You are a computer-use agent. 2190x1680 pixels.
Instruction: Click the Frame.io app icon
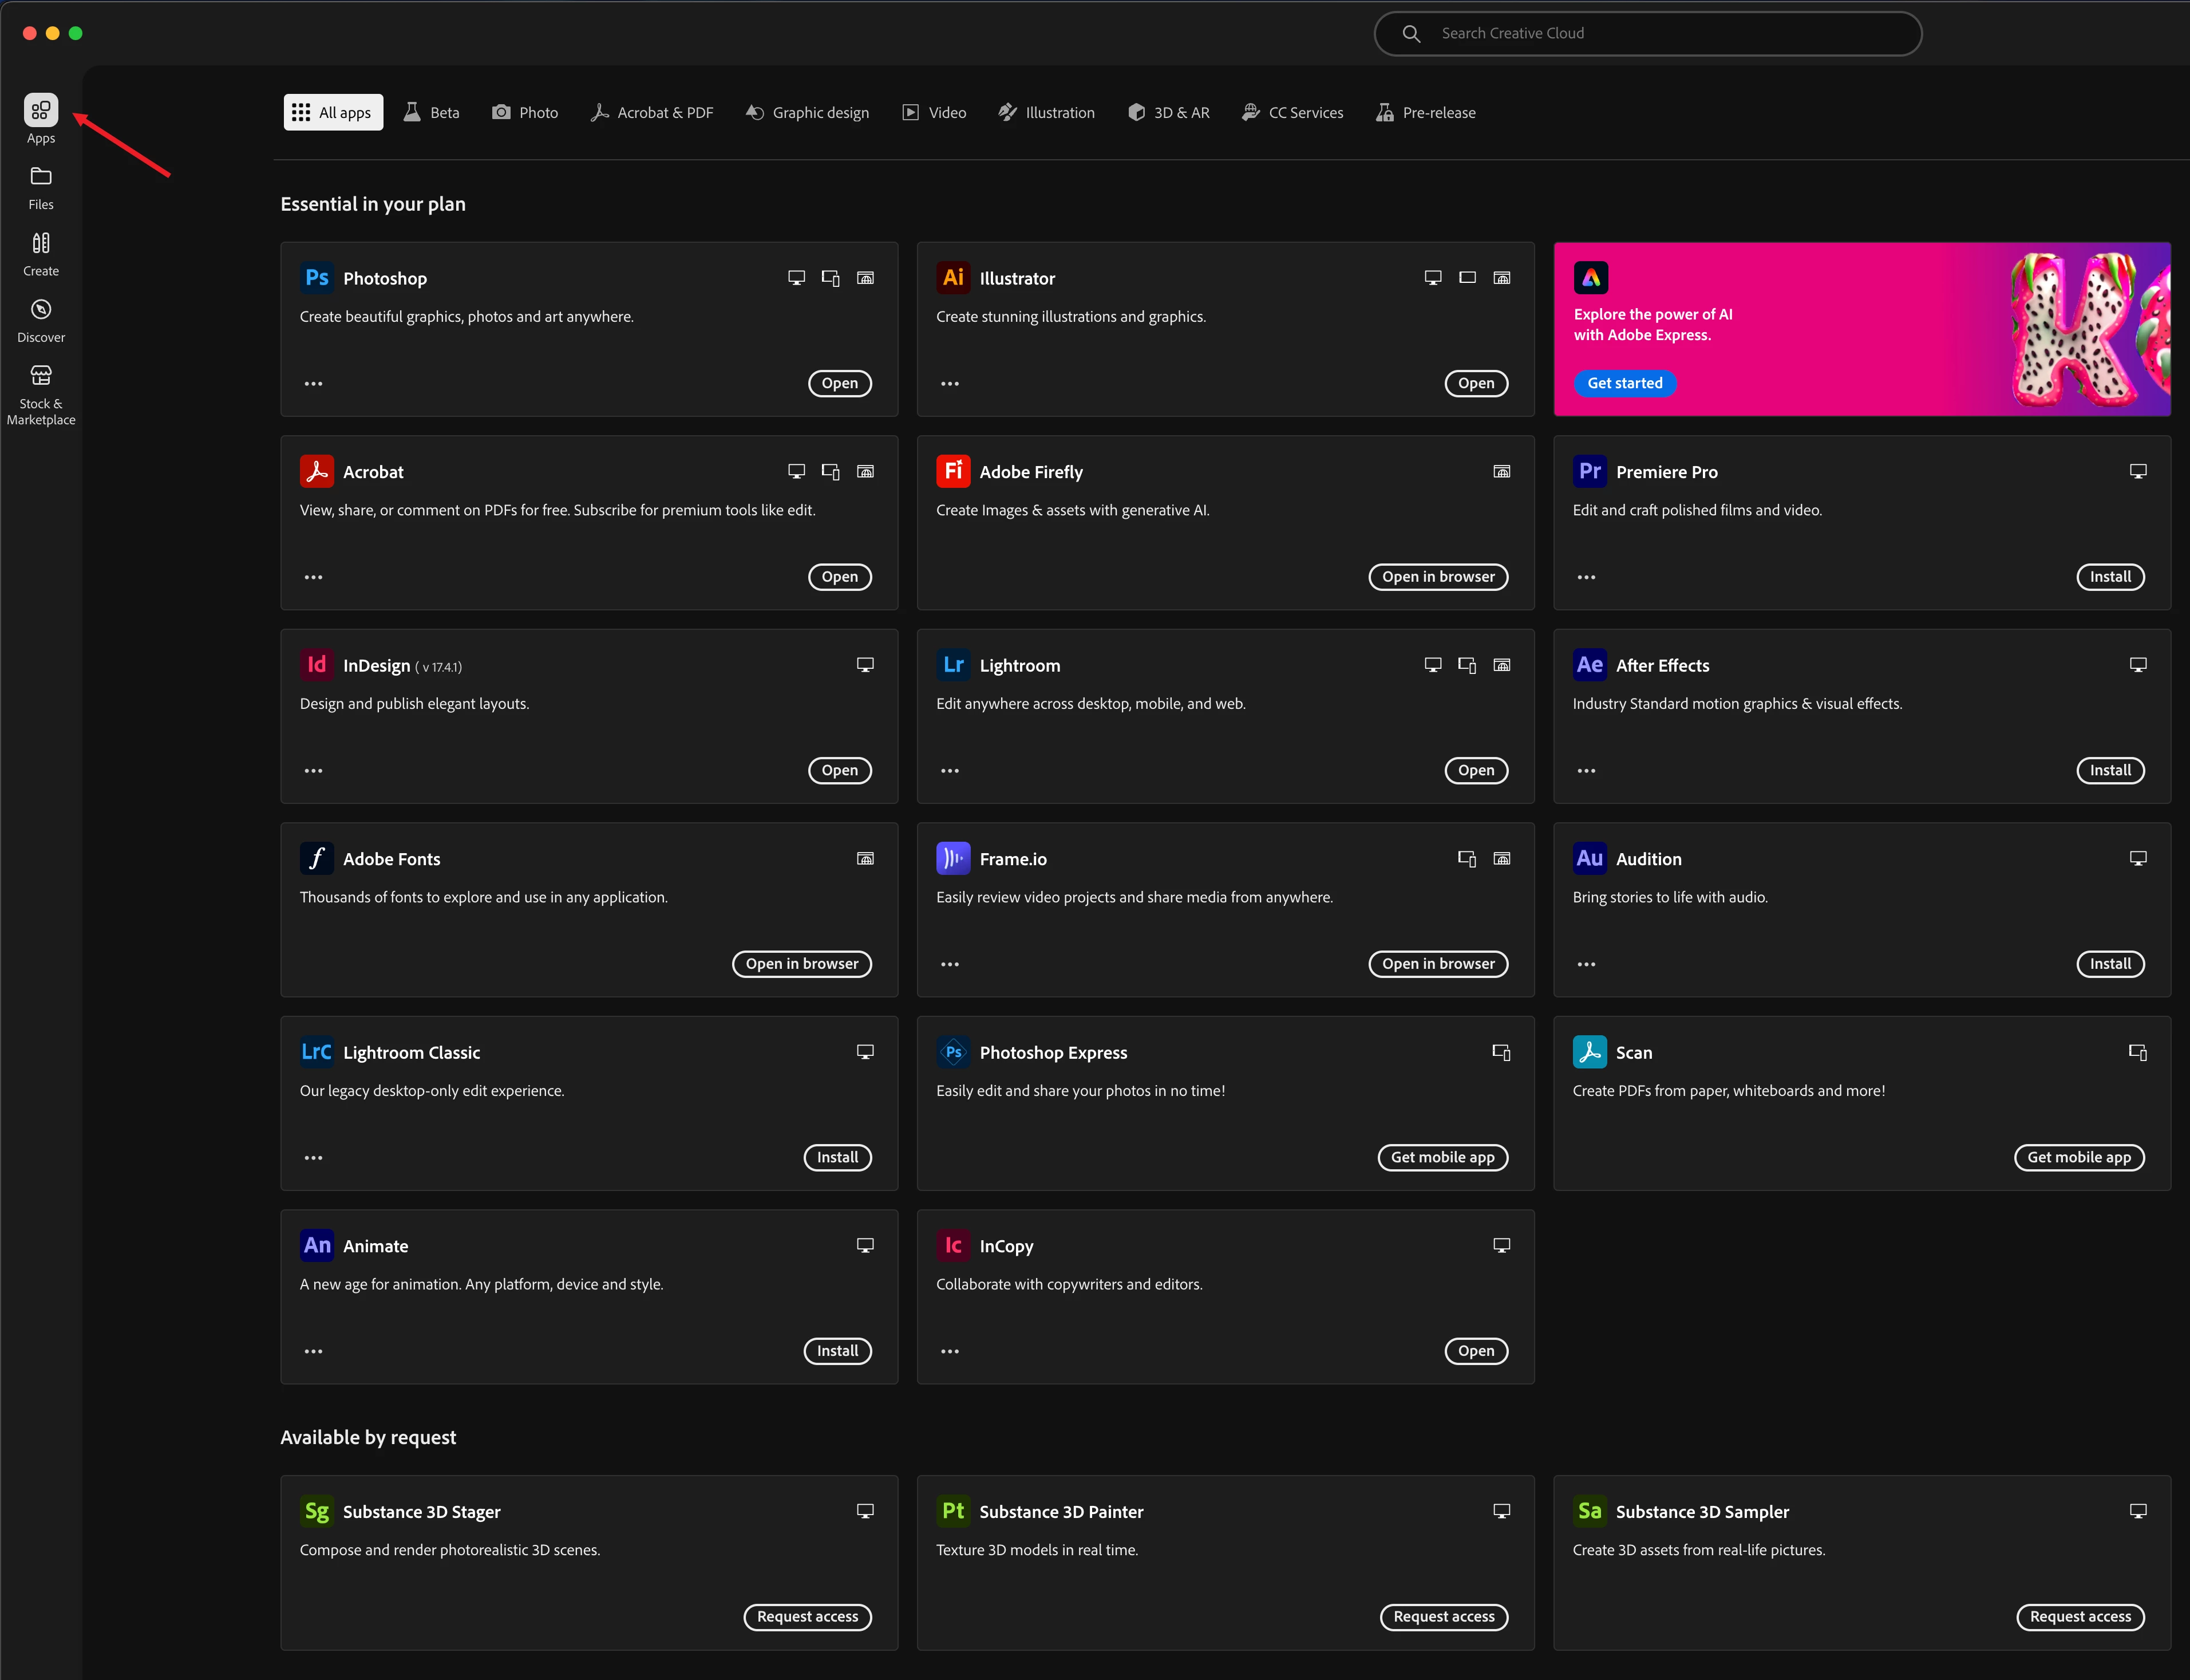tap(952, 858)
